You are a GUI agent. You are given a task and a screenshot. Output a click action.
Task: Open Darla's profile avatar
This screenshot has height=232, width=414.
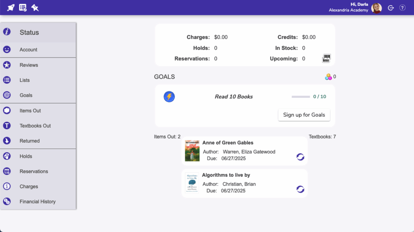[x=376, y=8]
